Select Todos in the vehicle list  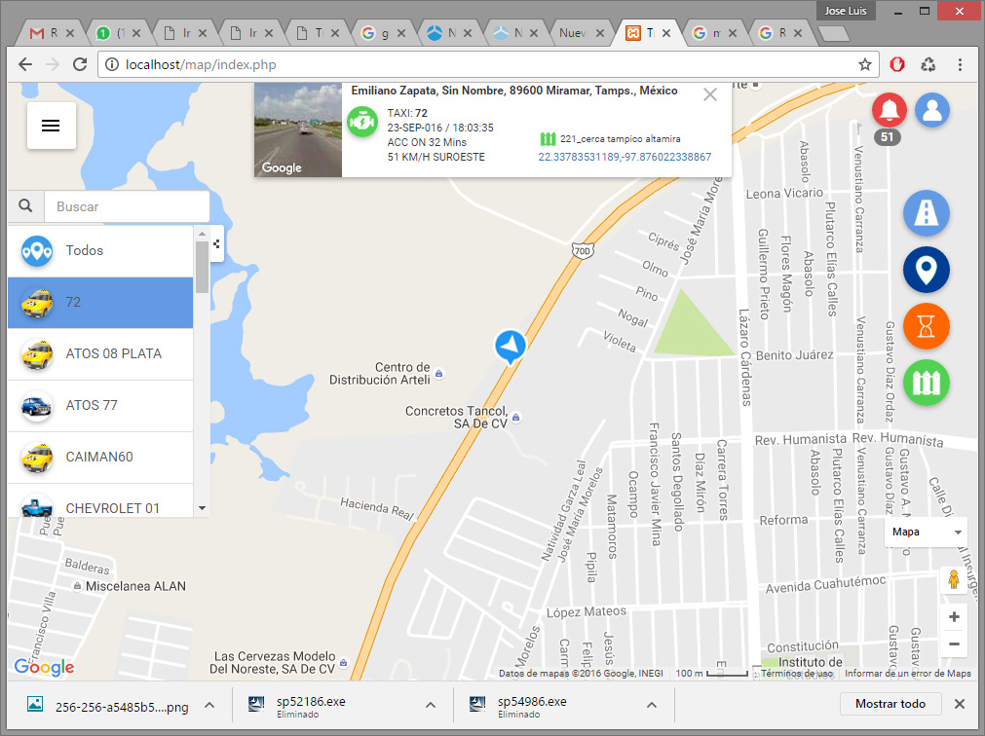100,250
